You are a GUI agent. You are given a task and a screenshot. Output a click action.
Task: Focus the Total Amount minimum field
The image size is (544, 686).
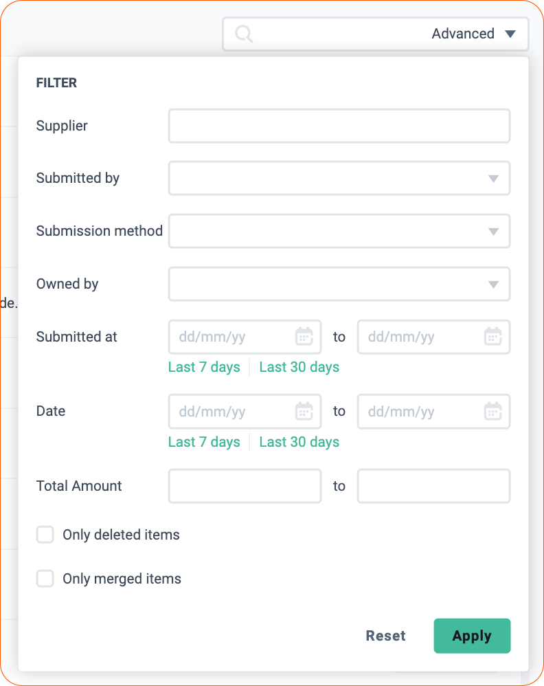point(245,486)
